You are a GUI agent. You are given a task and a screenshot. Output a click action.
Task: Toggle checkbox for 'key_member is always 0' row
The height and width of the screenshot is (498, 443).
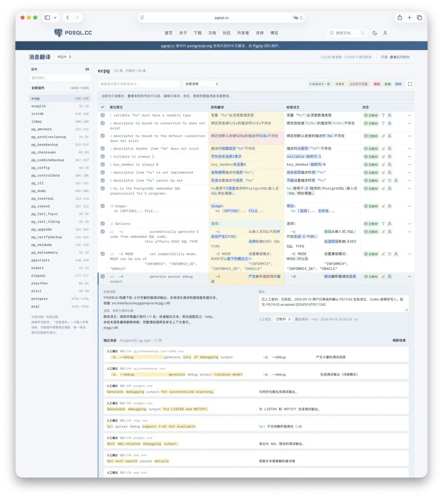click(103, 164)
